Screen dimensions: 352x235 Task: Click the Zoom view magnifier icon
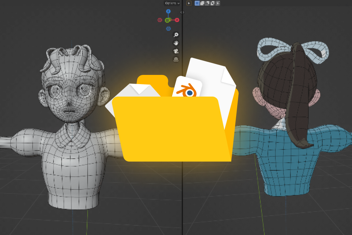[176, 35]
